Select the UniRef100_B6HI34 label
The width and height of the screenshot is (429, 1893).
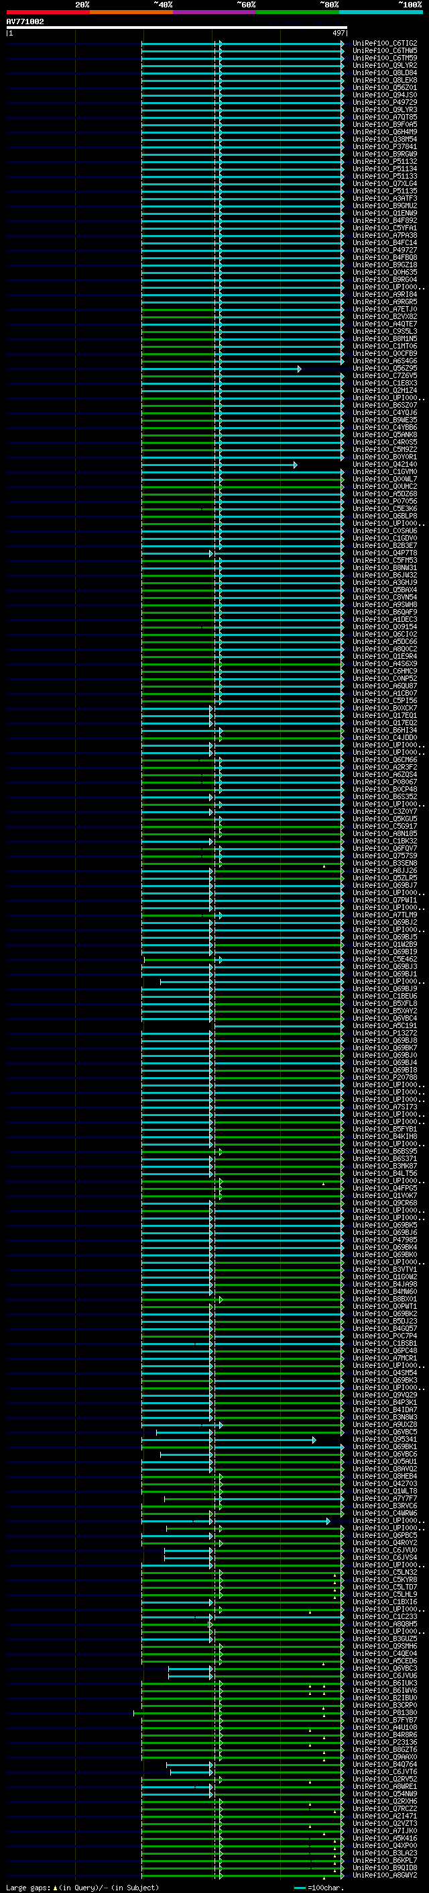pyautogui.click(x=385, y=731)
